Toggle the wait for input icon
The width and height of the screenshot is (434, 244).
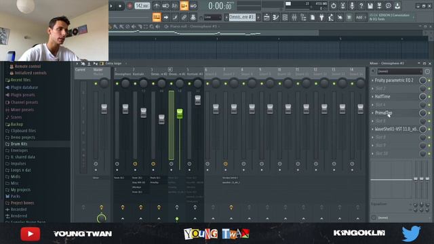point(165,5)
